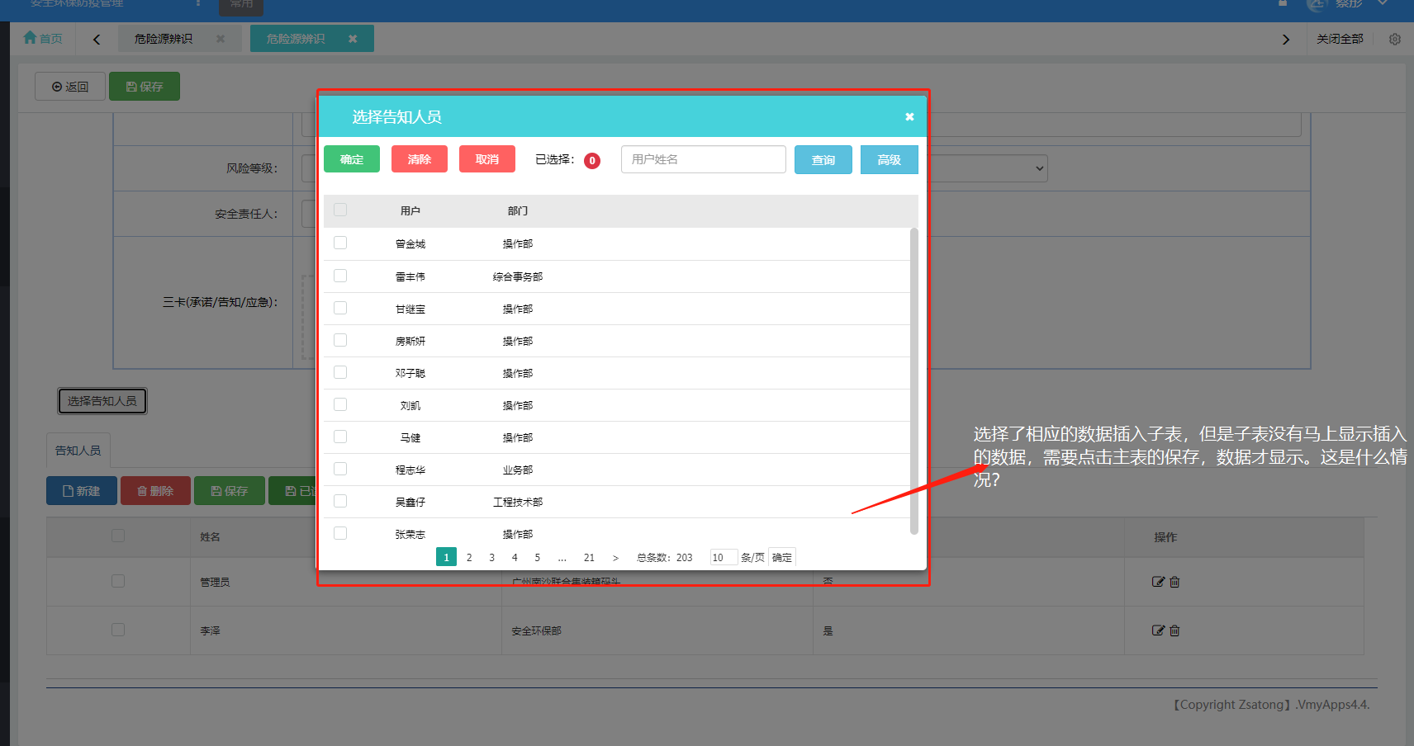Toggle the select-all checkbox in the dialog header

(x=340, y=210)
